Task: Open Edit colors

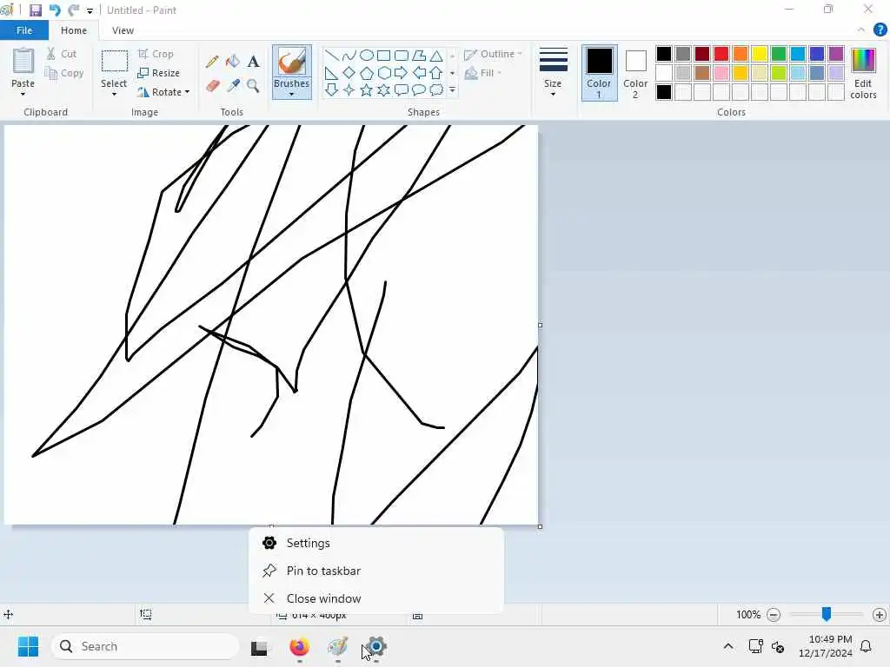Action: (863, 73)
